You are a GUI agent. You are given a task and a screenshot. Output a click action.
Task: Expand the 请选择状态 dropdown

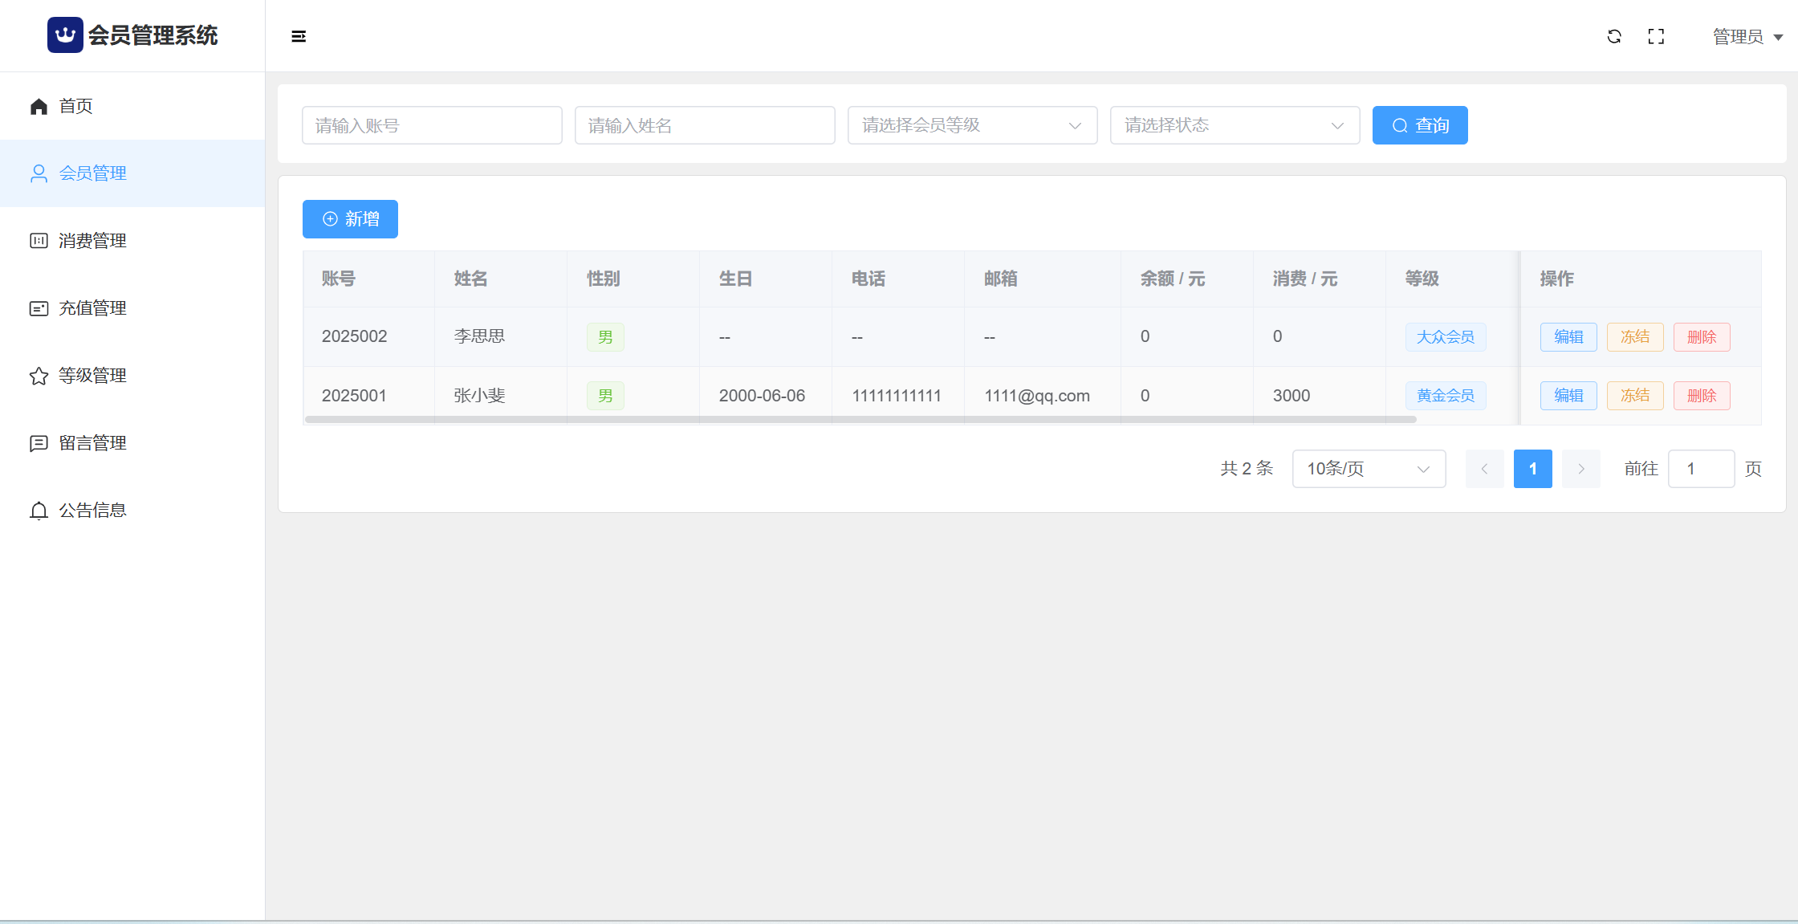[1235, 125]
